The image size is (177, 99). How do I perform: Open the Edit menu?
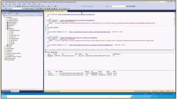pos(6,4)
